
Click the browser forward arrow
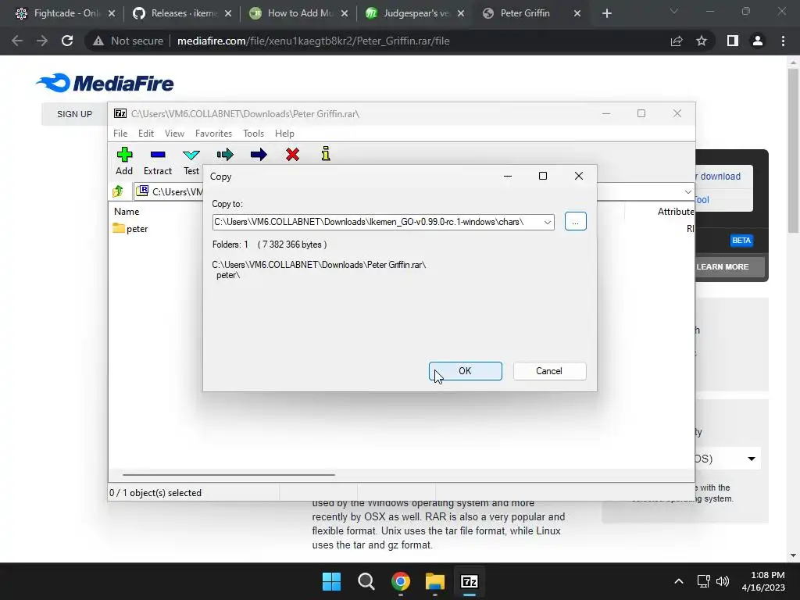[x=42, y=41]
